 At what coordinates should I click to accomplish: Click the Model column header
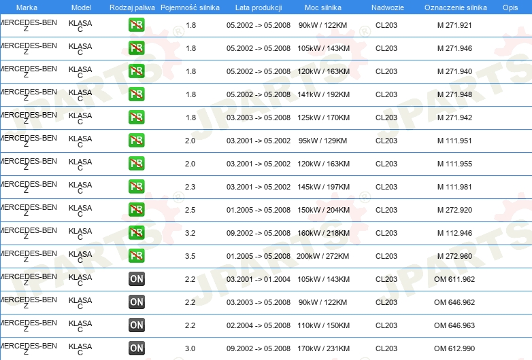coord(82,7)
